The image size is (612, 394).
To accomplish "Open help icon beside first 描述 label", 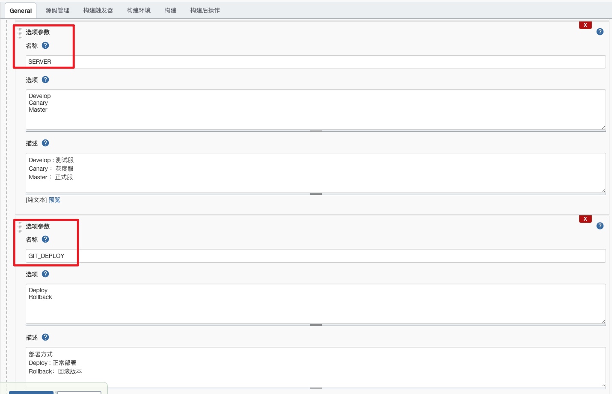I will (45, 143).
